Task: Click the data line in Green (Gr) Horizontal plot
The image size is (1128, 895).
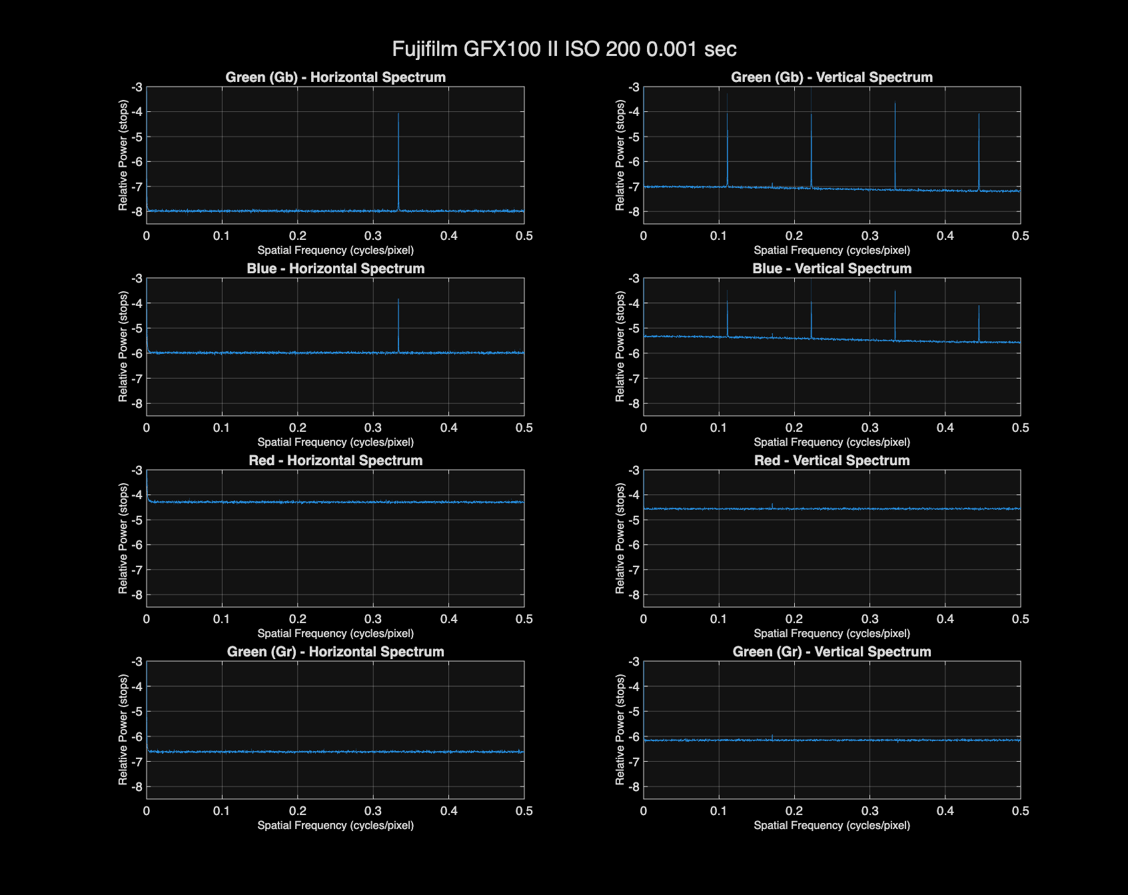Action: click(335, 752)
